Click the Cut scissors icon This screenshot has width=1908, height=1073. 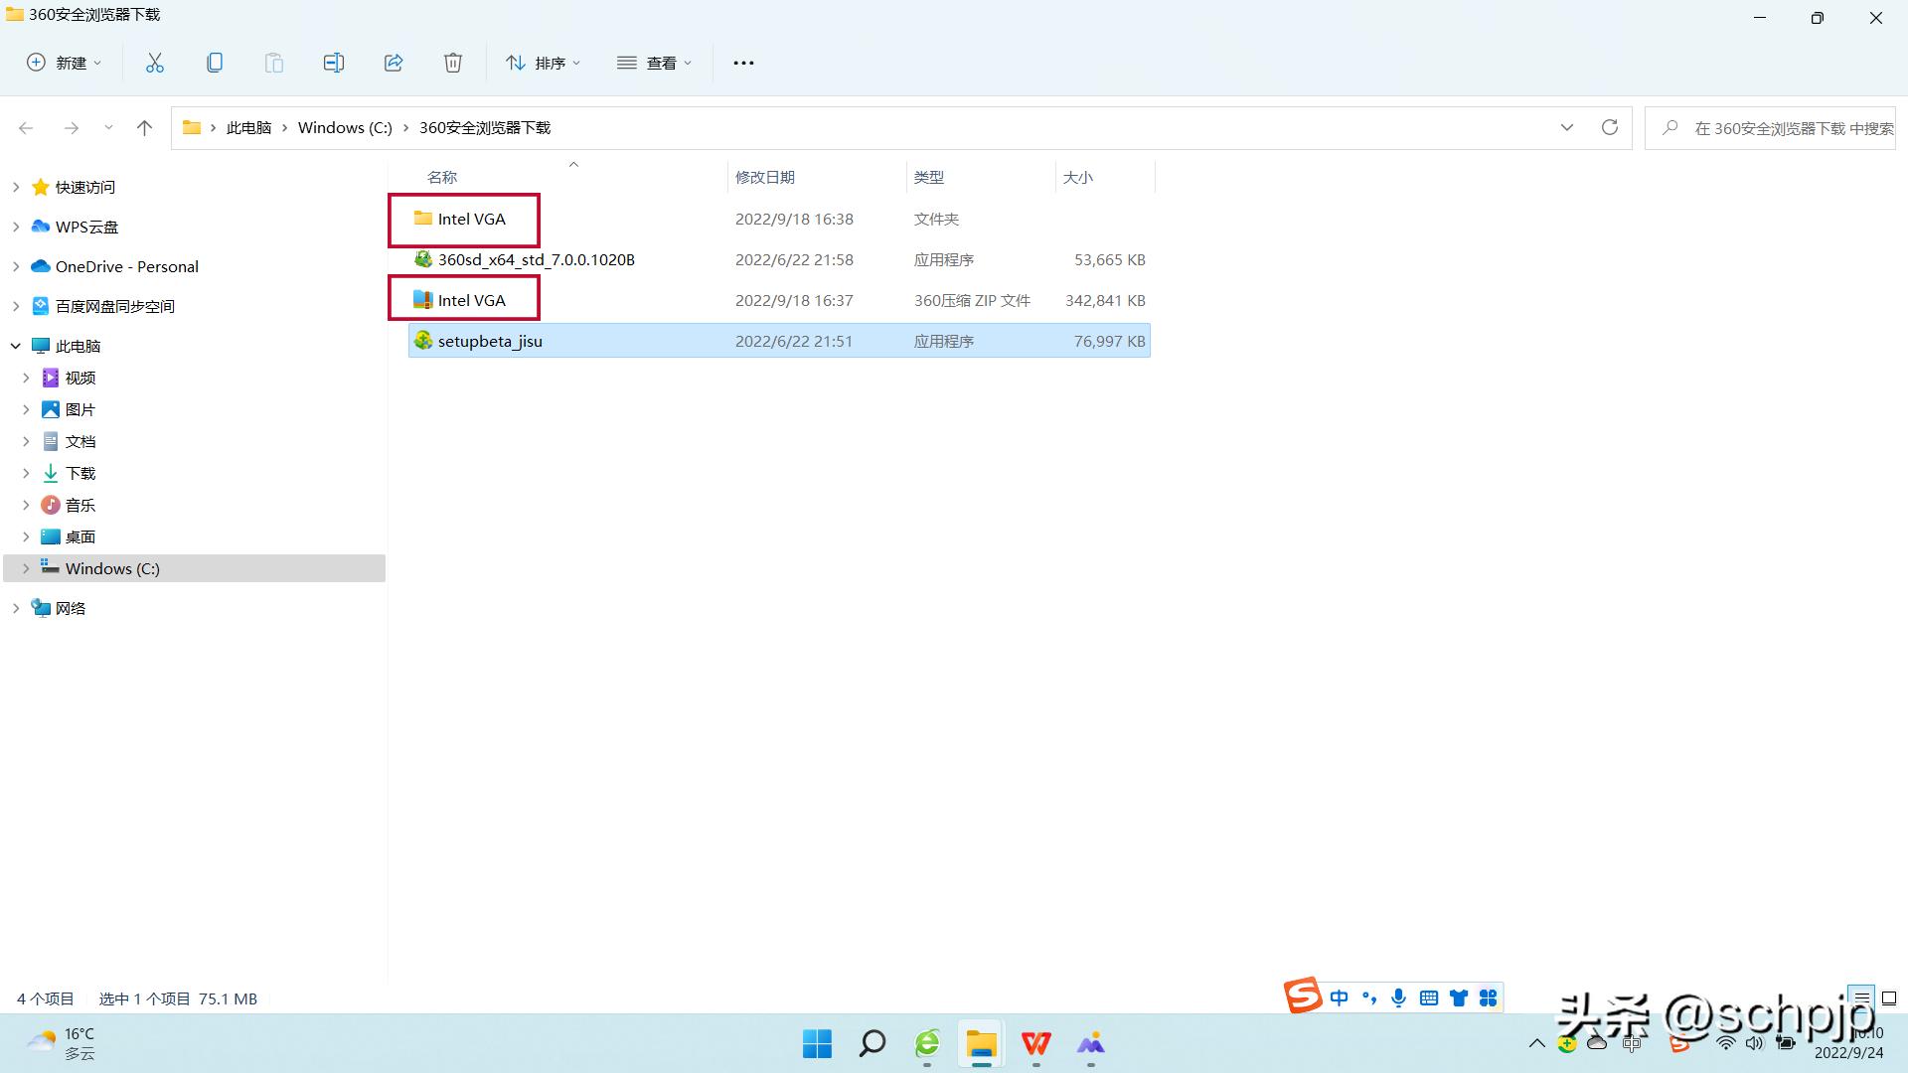[154, 63]
